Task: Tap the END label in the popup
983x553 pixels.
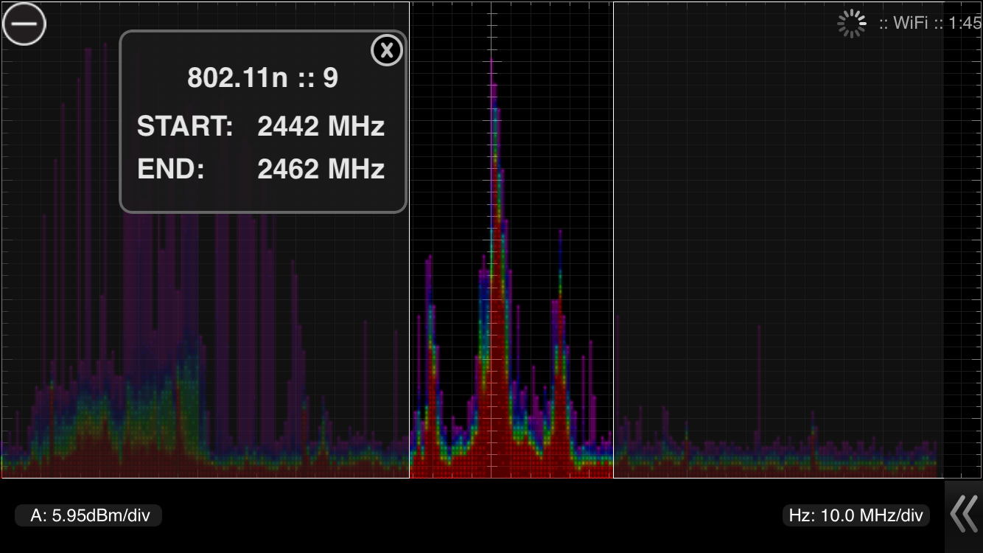Action: pos(170,170)
